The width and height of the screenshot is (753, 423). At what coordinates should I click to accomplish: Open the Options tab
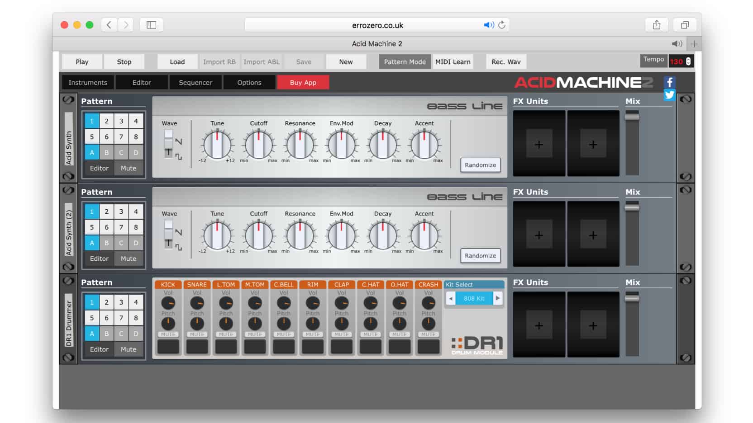point(249,82)
